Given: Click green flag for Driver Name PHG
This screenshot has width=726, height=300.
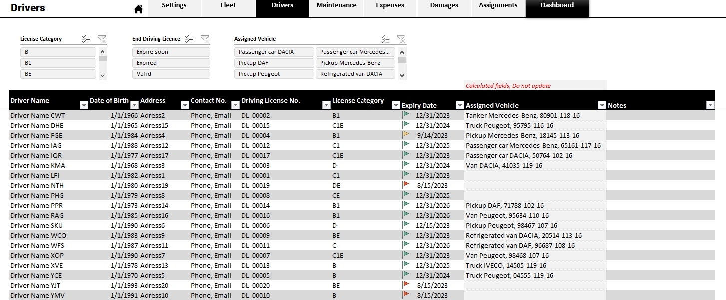Looking at the screenshot, I should pyautogui.click(x=406, y=195).
